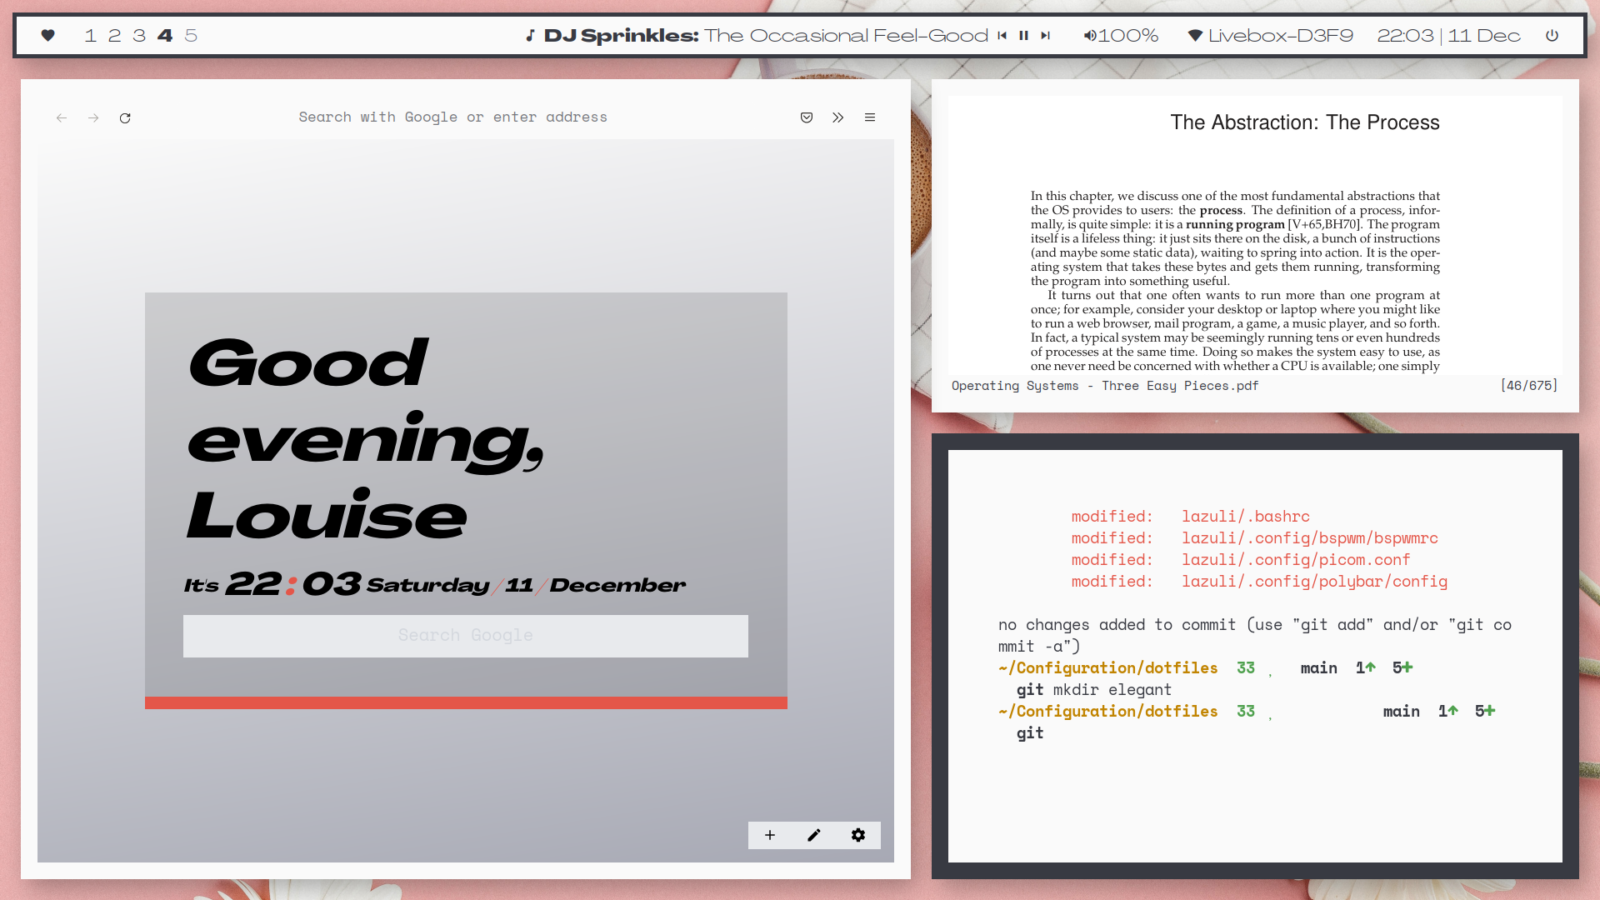The image size is (1600, 900).
Task: Open startpage settings gear
Action: pyautogui.click(x=858, y=835)
